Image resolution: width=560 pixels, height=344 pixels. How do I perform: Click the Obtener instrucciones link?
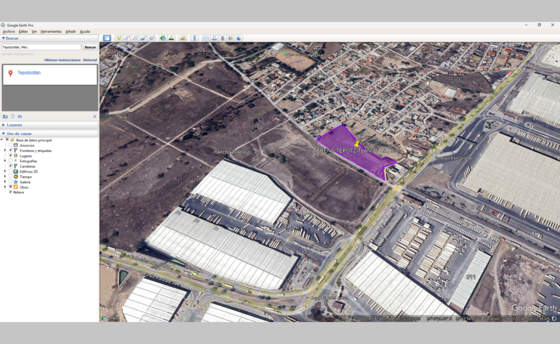pos(62,60)
